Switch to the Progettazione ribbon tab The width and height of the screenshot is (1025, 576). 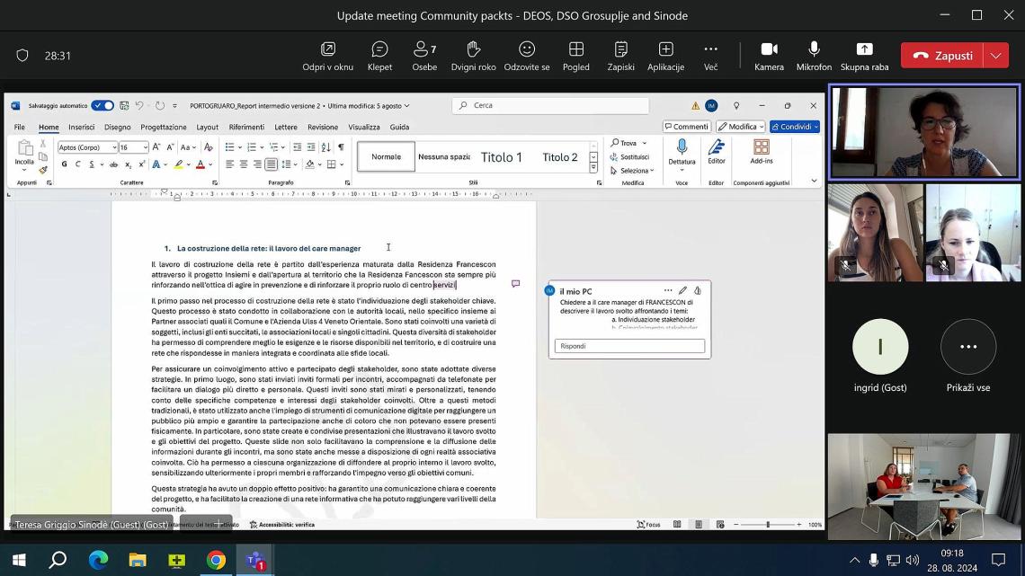click(x=164, y=127)
